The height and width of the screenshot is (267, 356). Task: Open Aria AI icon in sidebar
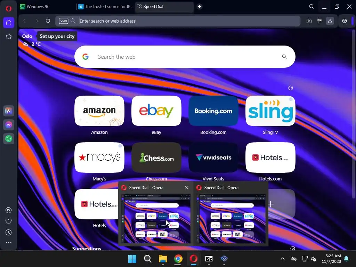[9, 111]
